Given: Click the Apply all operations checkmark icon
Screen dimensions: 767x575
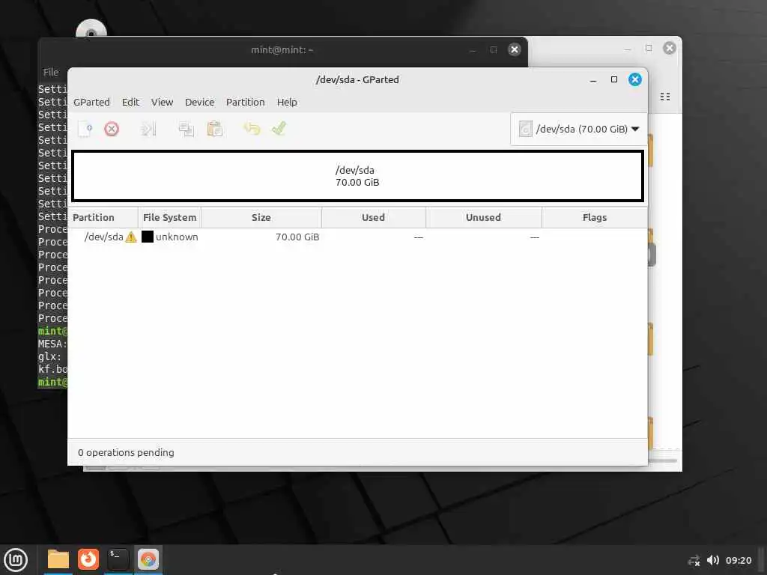Looking at the screenshot, I should click(279, 128).
